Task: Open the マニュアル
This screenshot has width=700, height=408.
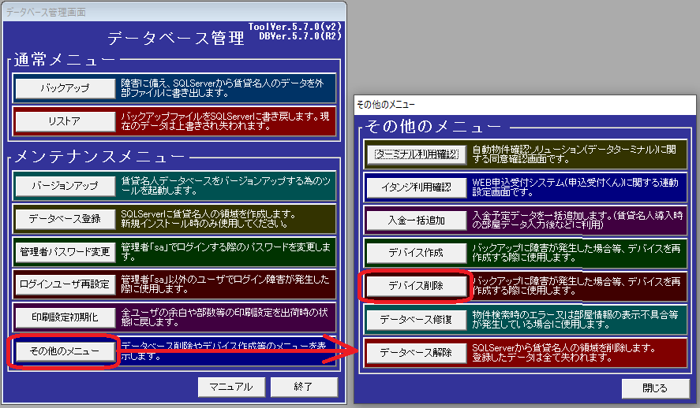Action: tap(230, 387)
